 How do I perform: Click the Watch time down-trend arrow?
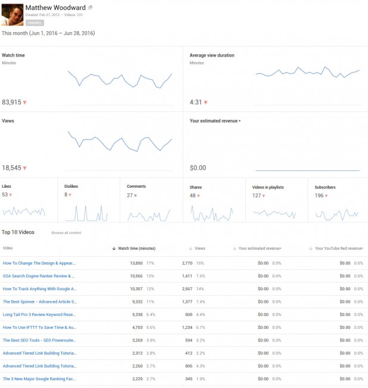[25, 103]
